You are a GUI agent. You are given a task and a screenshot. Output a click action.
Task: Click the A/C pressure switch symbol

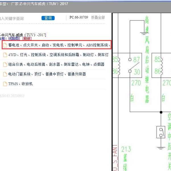[161, 132]
